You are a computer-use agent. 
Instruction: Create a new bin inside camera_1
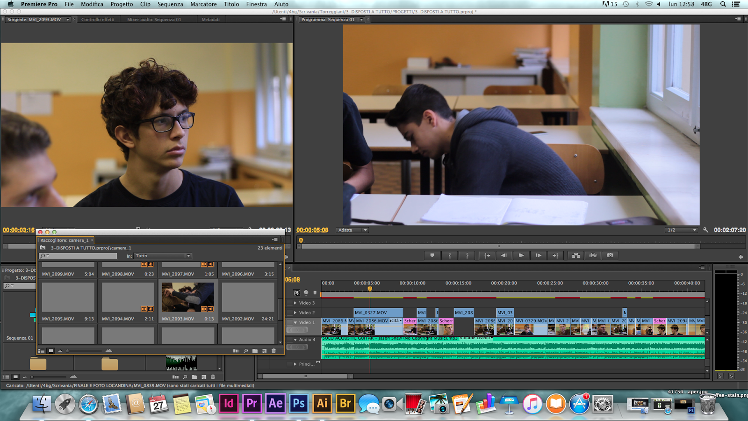(x=255, y=351)
